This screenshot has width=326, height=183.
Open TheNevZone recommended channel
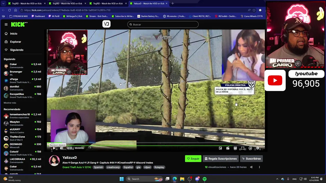click(22, 138)
